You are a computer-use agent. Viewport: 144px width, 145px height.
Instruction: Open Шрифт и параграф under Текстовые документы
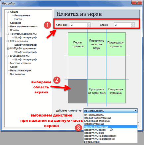coord(26,37)
